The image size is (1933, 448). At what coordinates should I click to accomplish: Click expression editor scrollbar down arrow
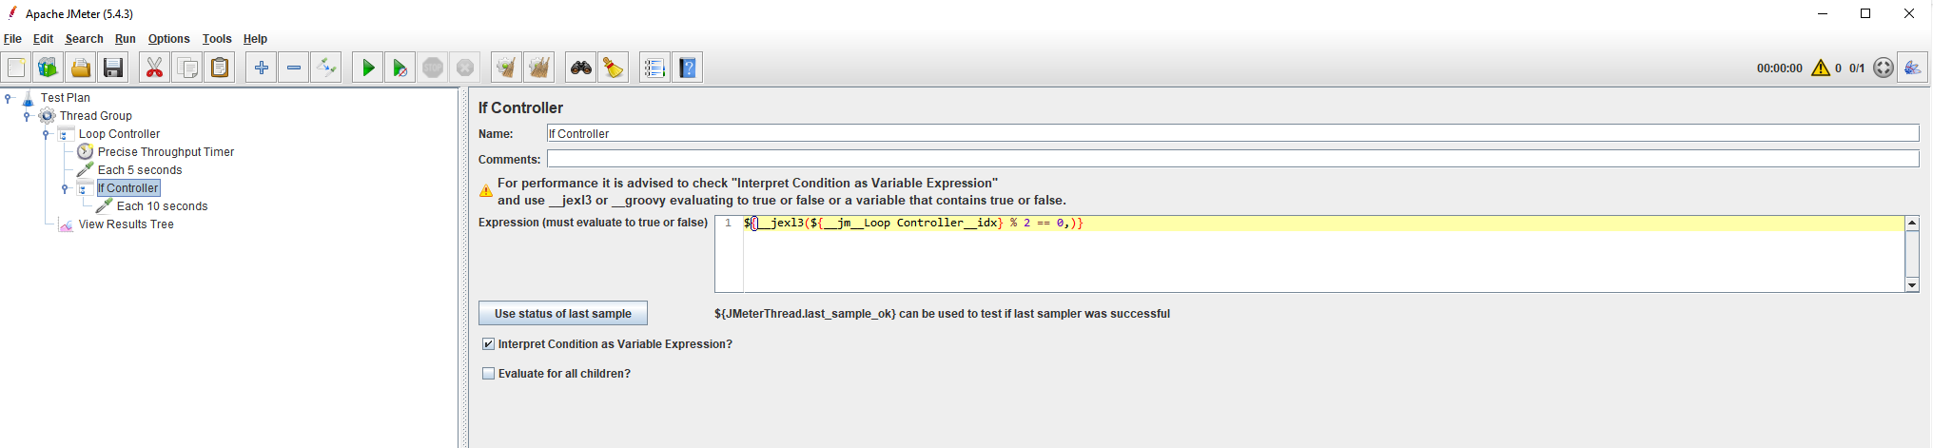1912,285
